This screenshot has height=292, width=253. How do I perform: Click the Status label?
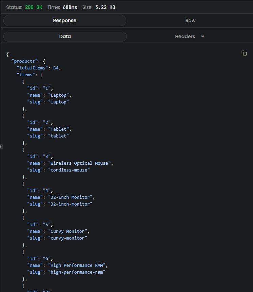(14, 7)
